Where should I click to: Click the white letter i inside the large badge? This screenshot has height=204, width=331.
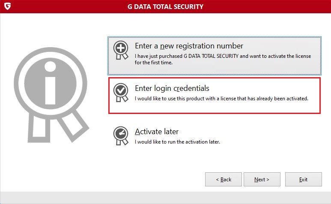click(x=51, y=83)
